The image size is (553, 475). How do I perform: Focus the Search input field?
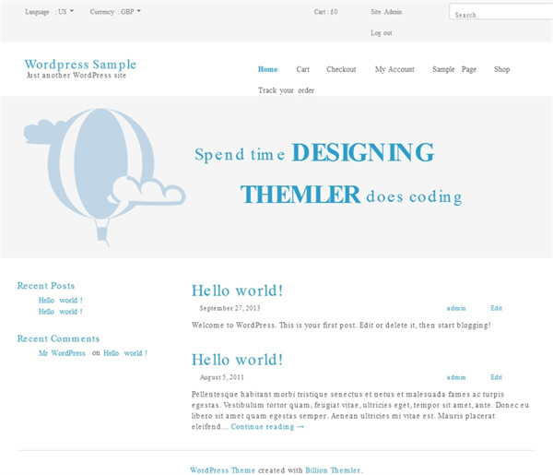point(501,12)
